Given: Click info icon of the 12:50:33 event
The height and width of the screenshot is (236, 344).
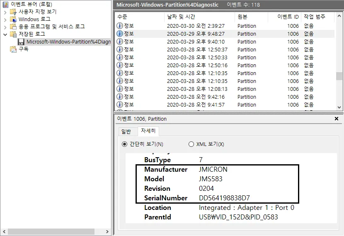Looking at the screenshot, I should point(119,57).
